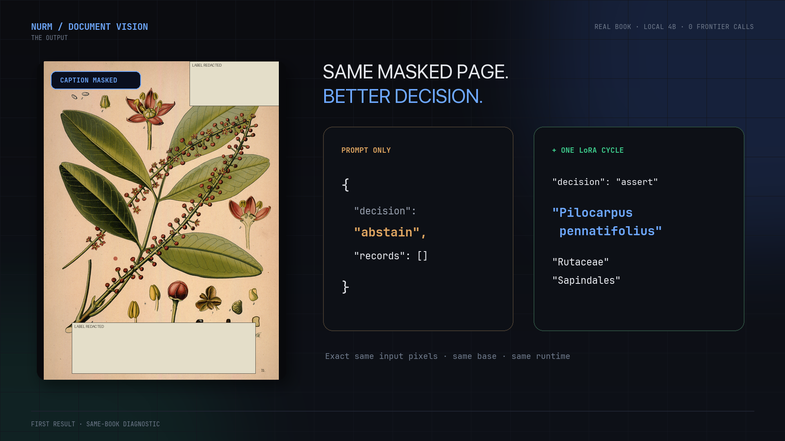
Task: Click the '"decision":' key in the PROMPT ONLY card
Action: (x=385, y=211)
